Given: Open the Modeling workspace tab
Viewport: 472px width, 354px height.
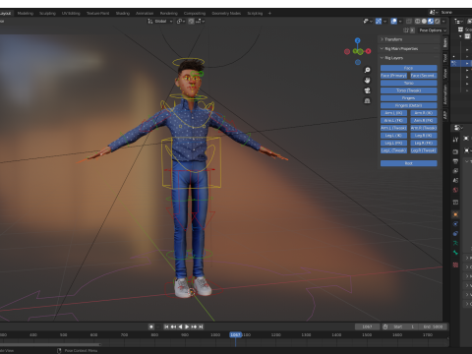Looking at the screenshot, I should 26,14.
